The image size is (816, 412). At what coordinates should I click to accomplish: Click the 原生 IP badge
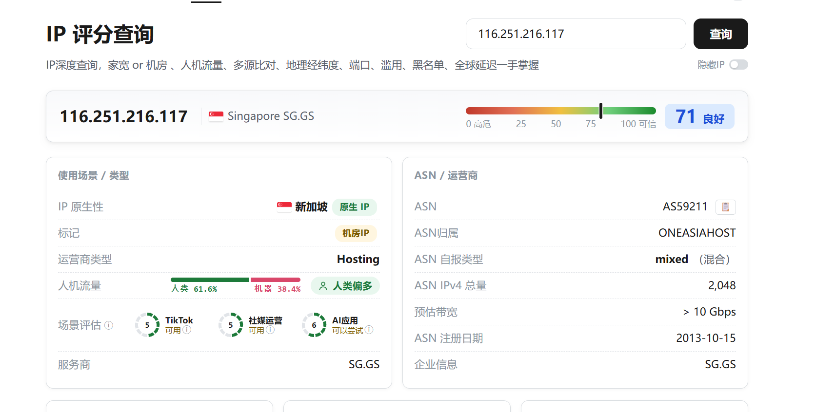click(x=355, y=207)
